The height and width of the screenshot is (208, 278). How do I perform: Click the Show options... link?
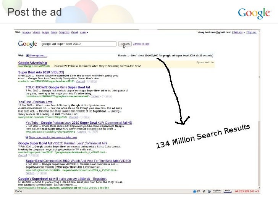pyautogui.click(x=38, y=56)
